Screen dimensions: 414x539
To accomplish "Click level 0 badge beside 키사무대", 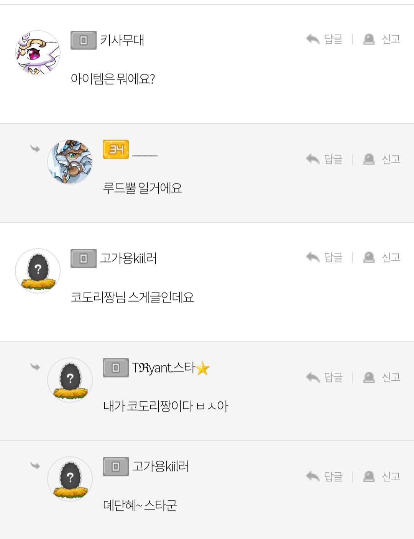I will (84, 40).
